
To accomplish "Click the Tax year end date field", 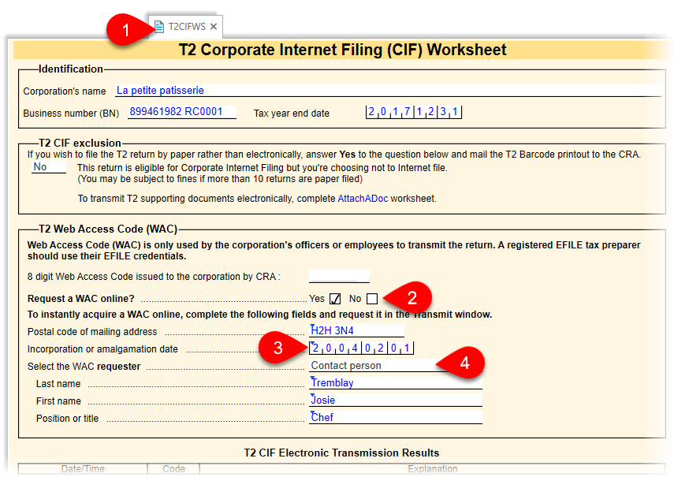I will (414, 113).
